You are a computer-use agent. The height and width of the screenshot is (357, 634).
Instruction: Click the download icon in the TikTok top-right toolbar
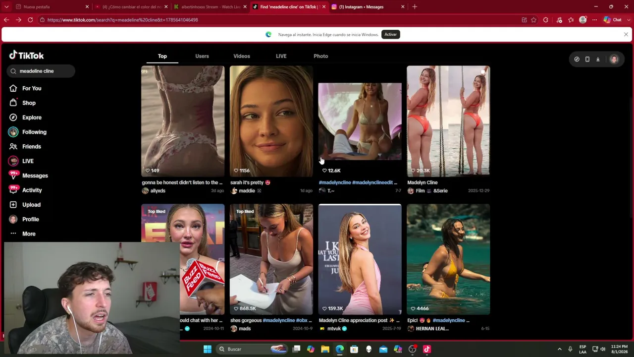(x=598, y=59)
